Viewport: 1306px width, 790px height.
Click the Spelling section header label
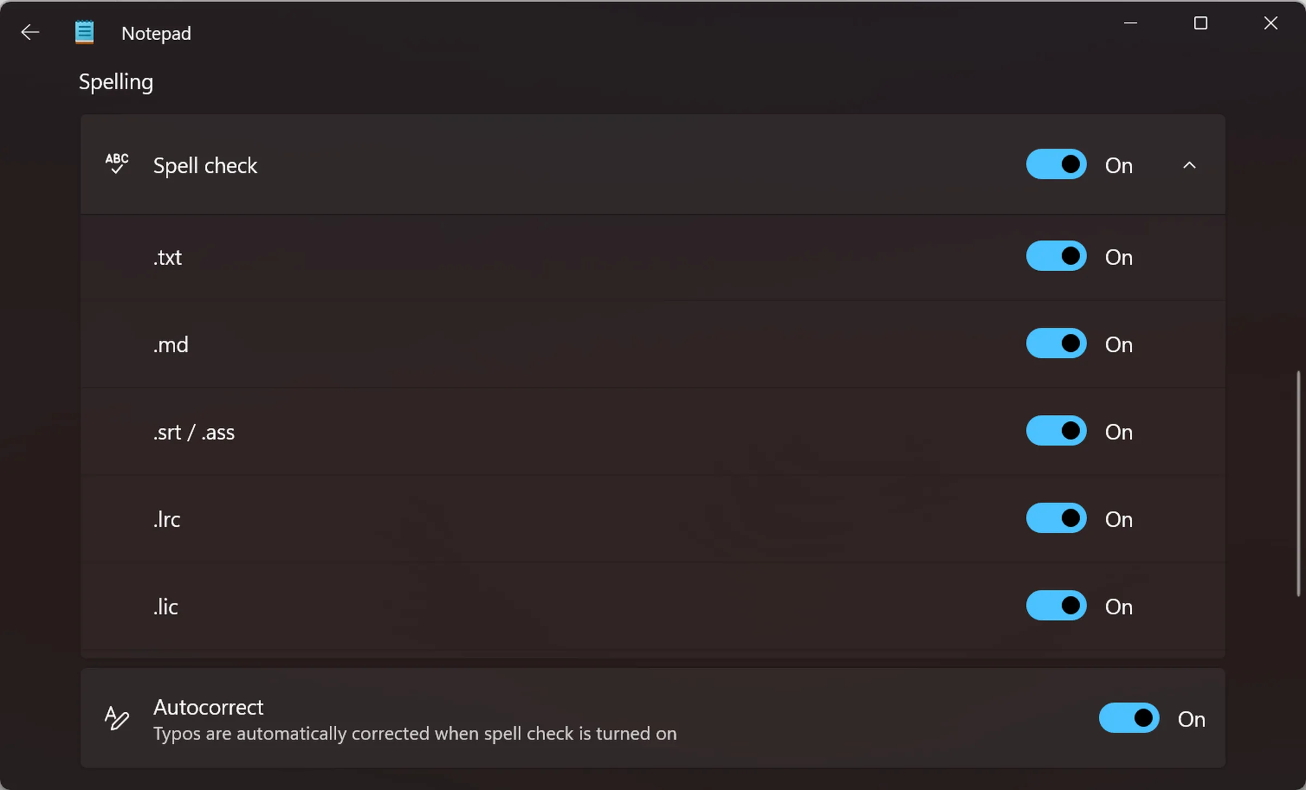coord(116,83)
